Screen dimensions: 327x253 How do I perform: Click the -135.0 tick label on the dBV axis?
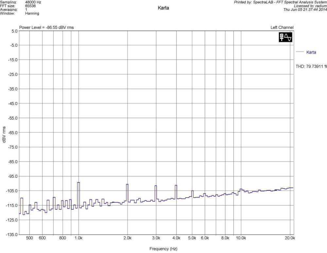pos(12,235)
